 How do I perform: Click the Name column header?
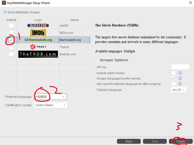click(74, 20)
